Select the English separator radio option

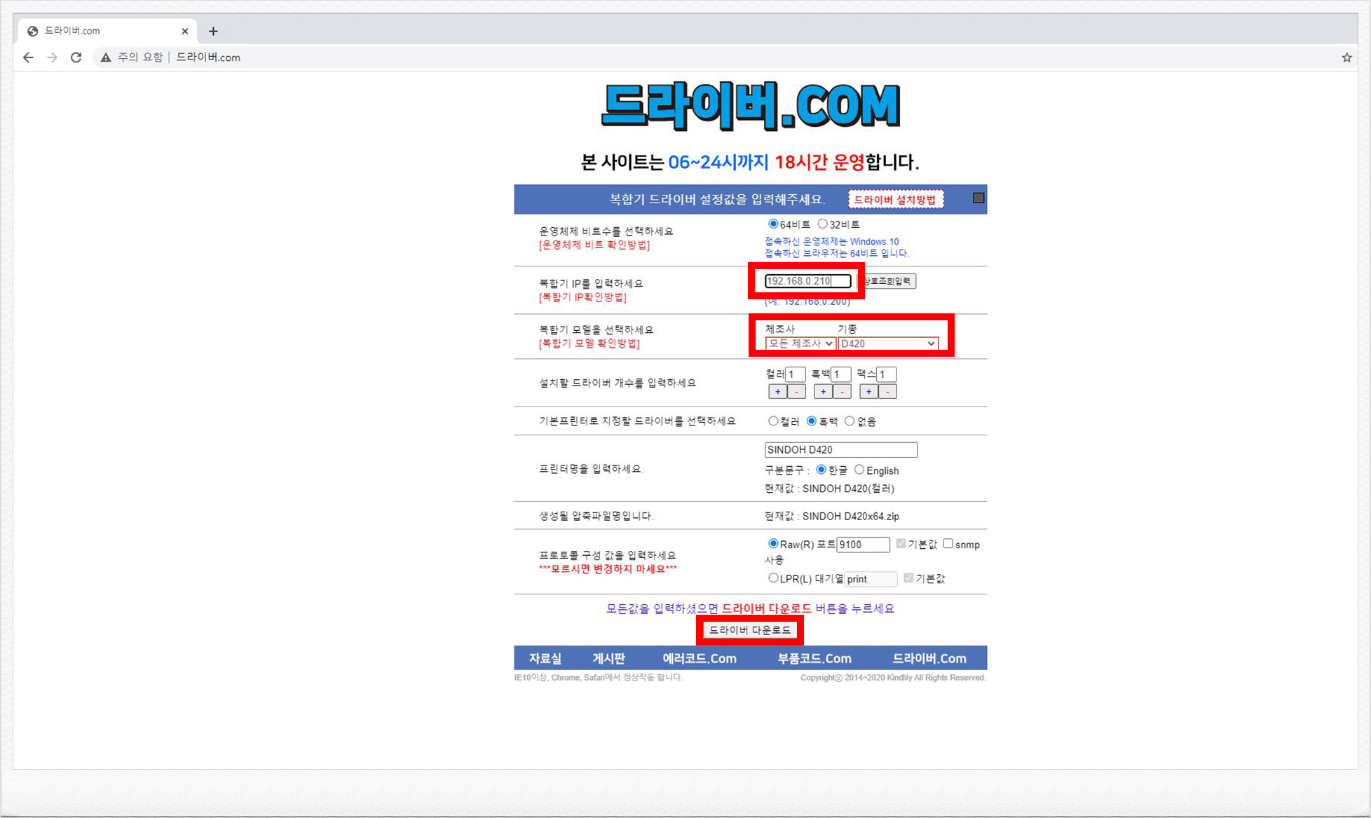point(859,470)
